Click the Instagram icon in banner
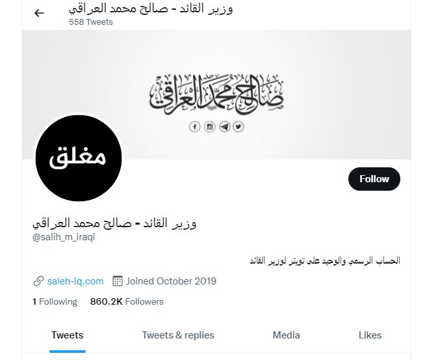The width and height of the screenshot is (427, 360). tap(210, 127)
